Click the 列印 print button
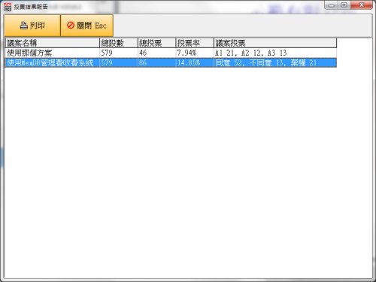This screenshot has height=282, width=376. coord(32,26)
